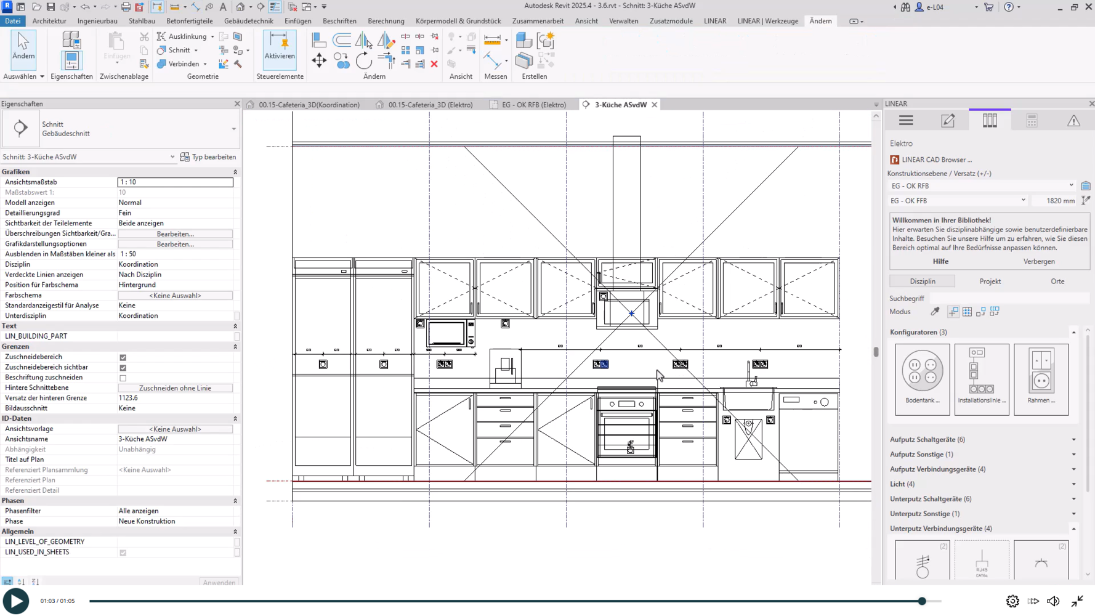Click the video settings gear icon

(1012, 601)
